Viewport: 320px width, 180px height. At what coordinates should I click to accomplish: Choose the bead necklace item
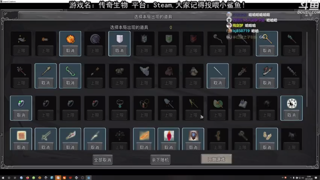tap(144, 103)
